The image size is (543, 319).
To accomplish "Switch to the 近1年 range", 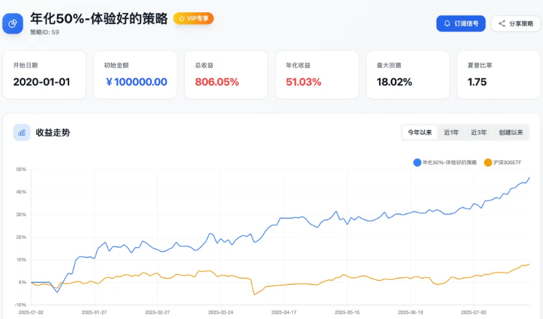I will pyautogui.click(x=451, y=132).
